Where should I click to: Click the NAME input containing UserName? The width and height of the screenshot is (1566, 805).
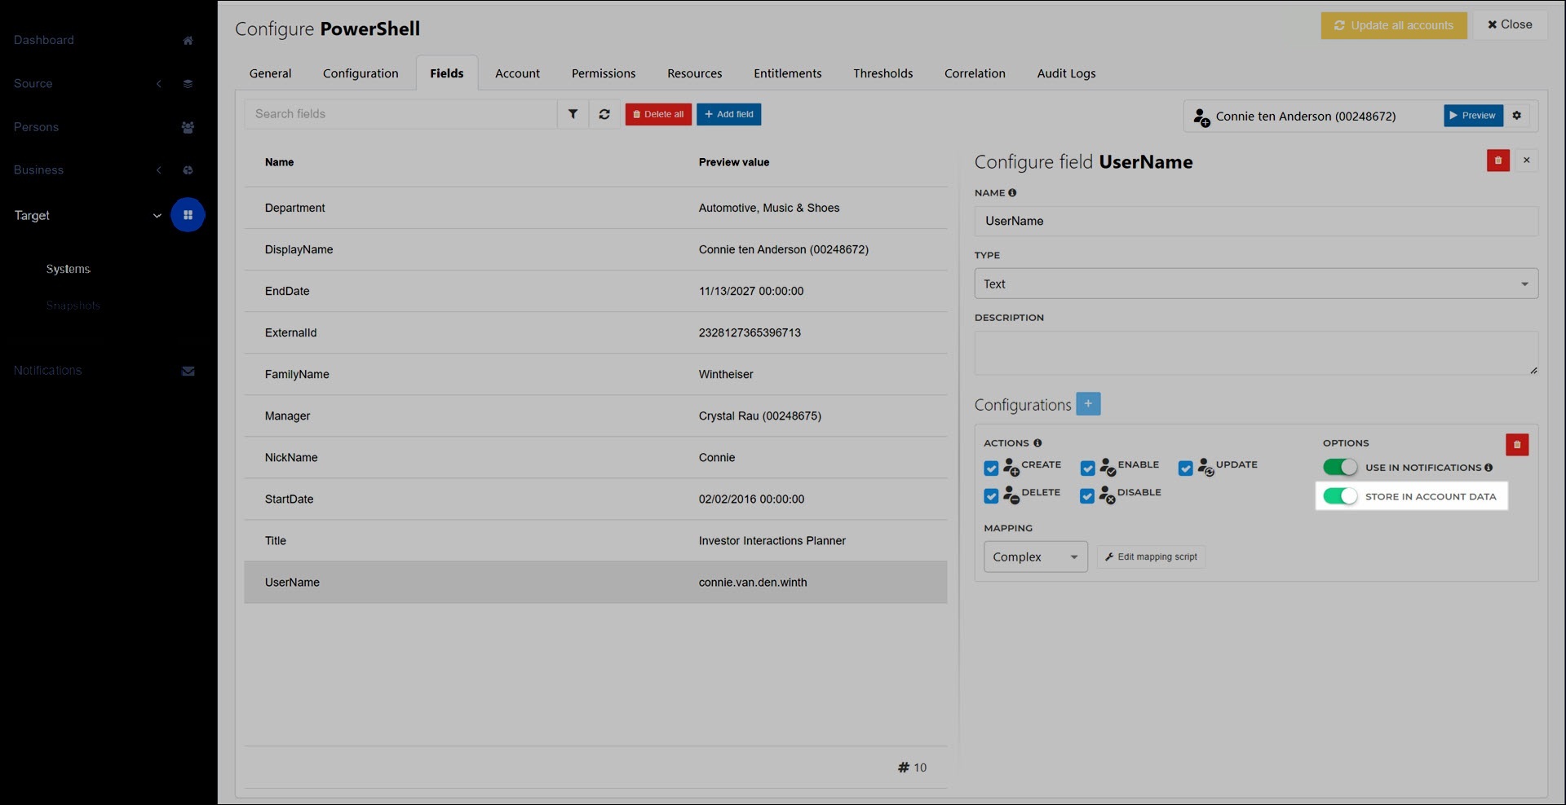(1256, 221)
